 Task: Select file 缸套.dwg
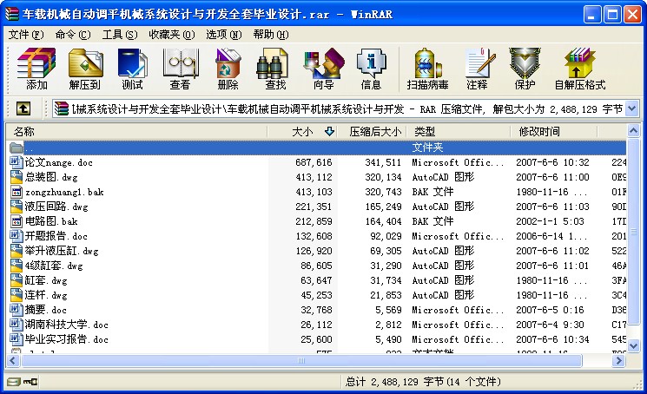click(x=46, y=280)
